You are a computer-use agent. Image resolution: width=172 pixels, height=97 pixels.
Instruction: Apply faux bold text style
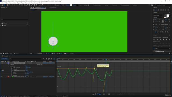point(156,32)
